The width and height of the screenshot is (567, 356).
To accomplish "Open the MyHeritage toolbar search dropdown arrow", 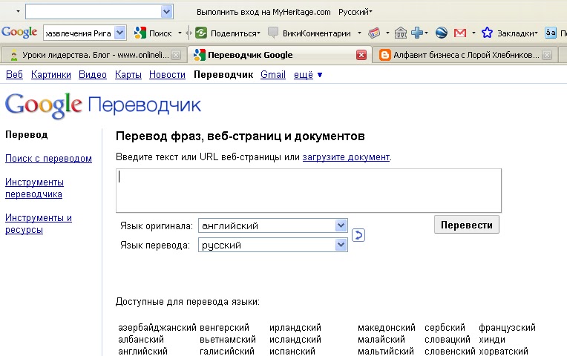I will [166, 12].
